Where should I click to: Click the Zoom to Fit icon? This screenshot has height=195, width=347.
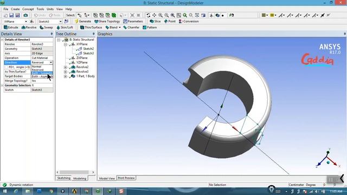click(x=172, y=15)
